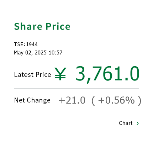Screen dimensions: 153x147
Task: Click the word Change in Net Change
Action: pyautogui.click(x=38, y=100)
